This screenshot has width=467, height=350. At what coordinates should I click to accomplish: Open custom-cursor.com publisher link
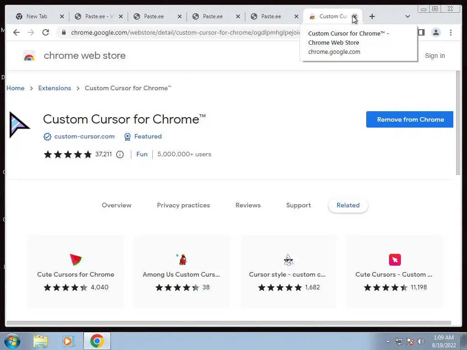tap(84, 137)
